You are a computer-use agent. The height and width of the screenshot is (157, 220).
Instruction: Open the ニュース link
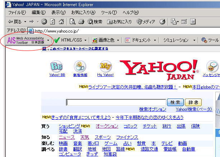(x=67, y=137)
